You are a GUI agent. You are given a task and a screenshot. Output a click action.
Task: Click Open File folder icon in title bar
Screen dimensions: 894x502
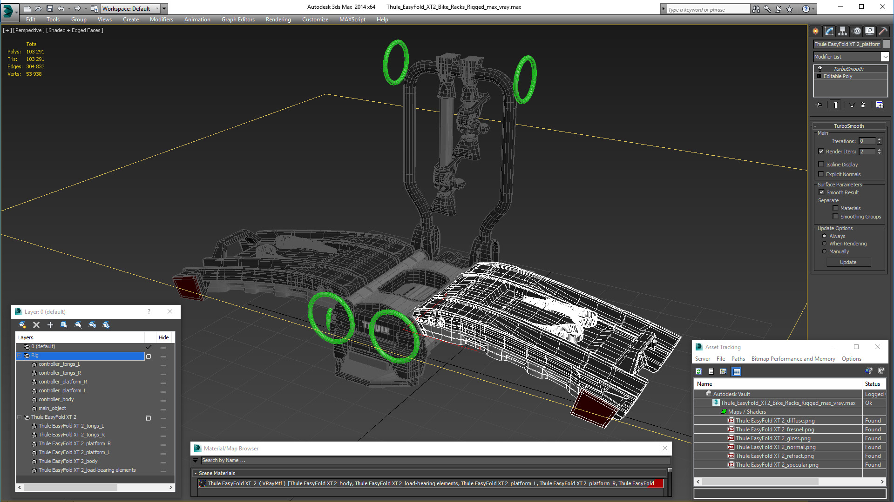39,8
